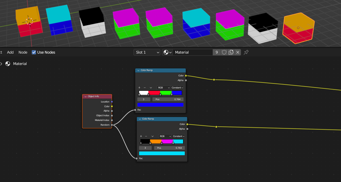Open the Node menu
This screenshot has height=182, width=341.
tap(23, 52)
